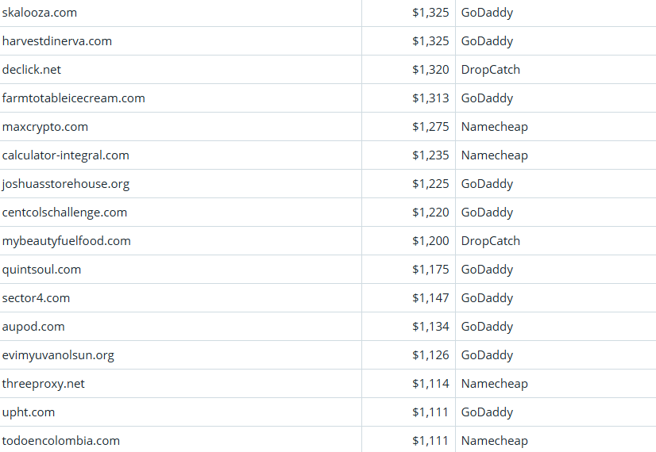
Task: Open mybeautyfuelfood.com entry
Action: click(67, 241)
